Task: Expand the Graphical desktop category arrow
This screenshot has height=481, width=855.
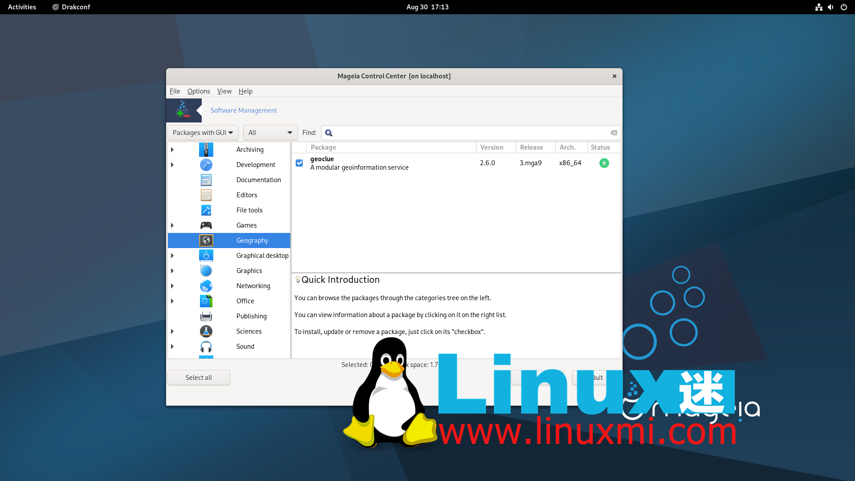Action: coord(172,256)
